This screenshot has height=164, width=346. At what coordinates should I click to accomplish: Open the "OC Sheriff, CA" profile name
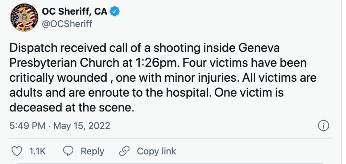(x=75, y=12)
